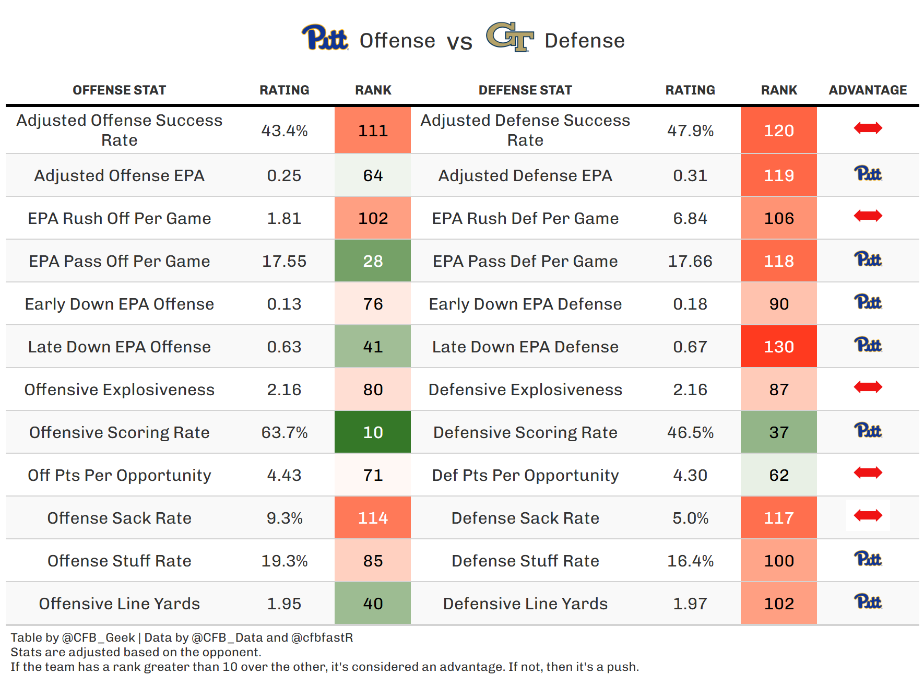The height and width of the screenshot is (685, 924).
Task: Click the push arrow in Offensive Explosiveness row
Action: [868, 387]
